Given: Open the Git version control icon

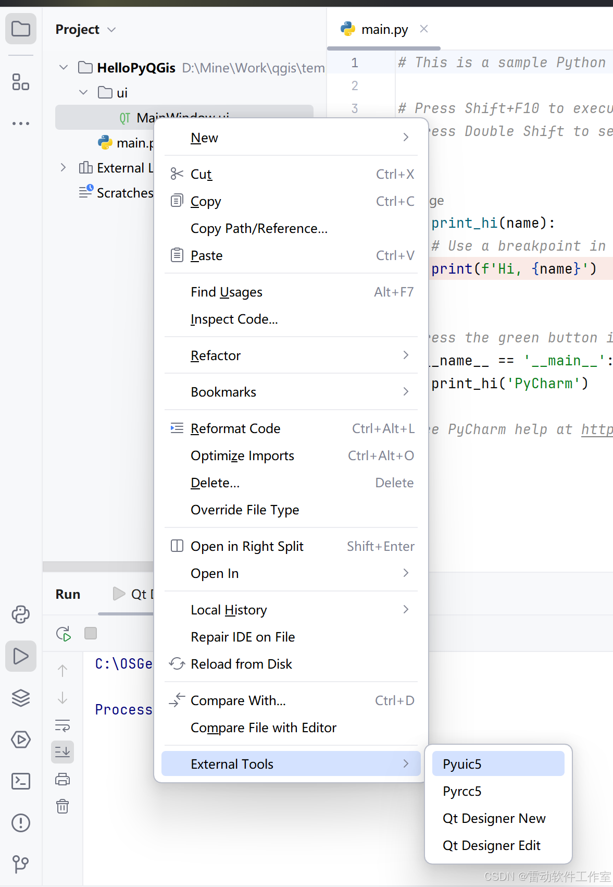Looking at the screenshot, I should pyautogui.click(x=21, y=865).
